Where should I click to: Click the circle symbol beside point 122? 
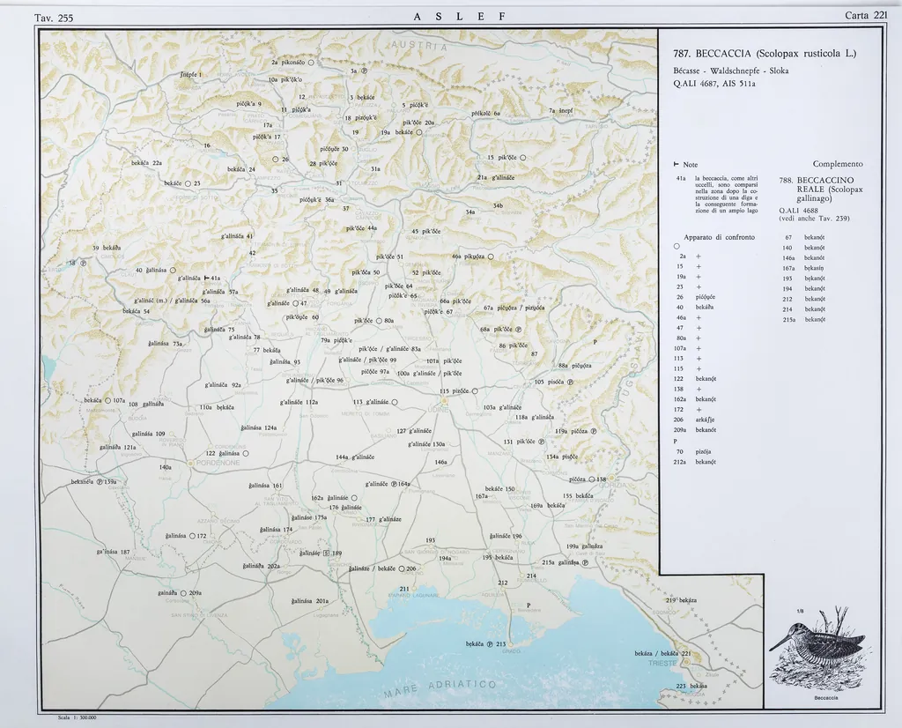(x=246, y=453)
